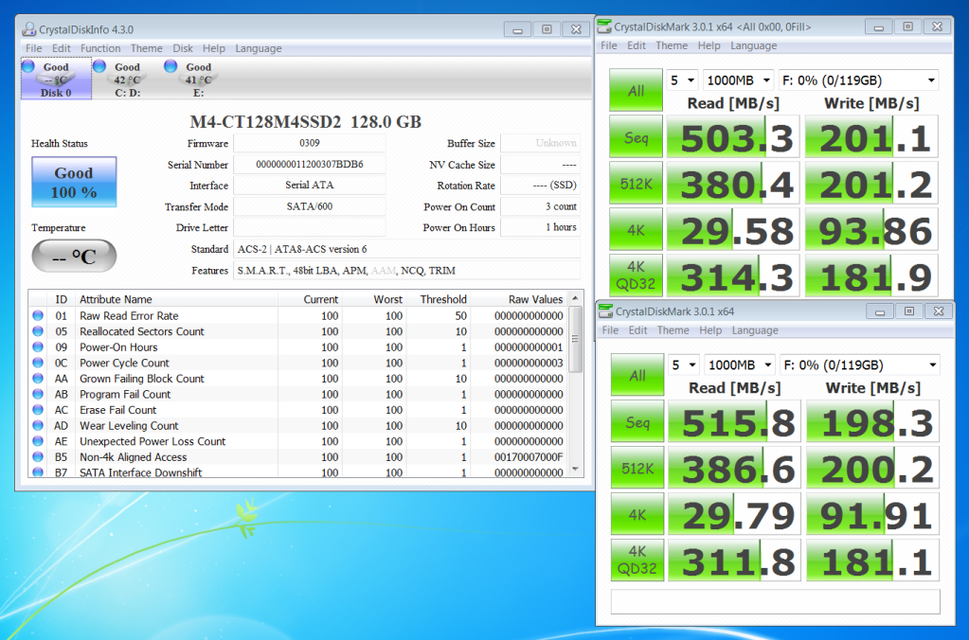
Task: Open Language menu in bottom CrystalDiskMark
Action: [754, 330]
